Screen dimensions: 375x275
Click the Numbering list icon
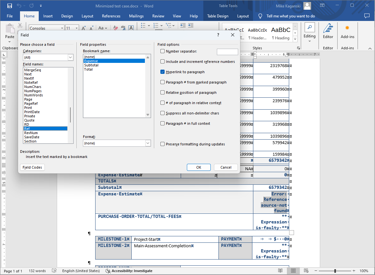tap(156, 25)
